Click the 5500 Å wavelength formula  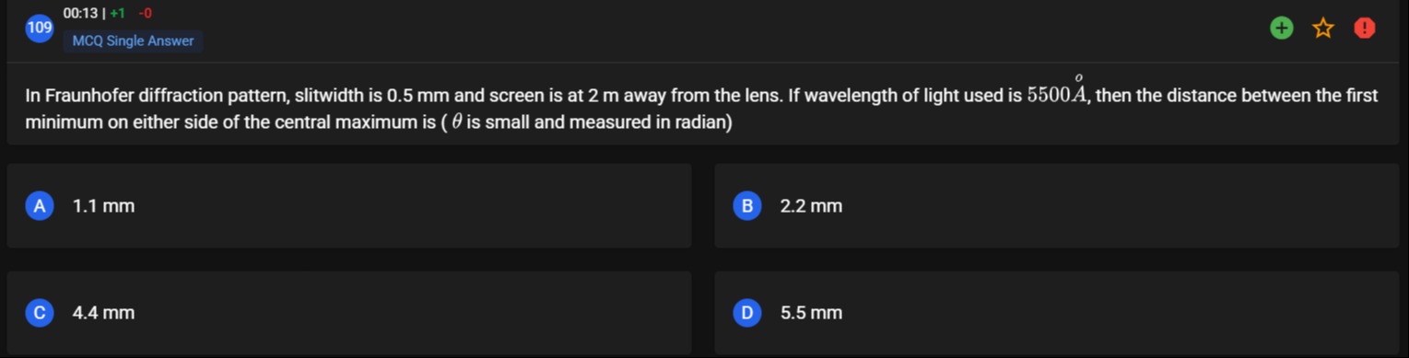pos(1059,93)
